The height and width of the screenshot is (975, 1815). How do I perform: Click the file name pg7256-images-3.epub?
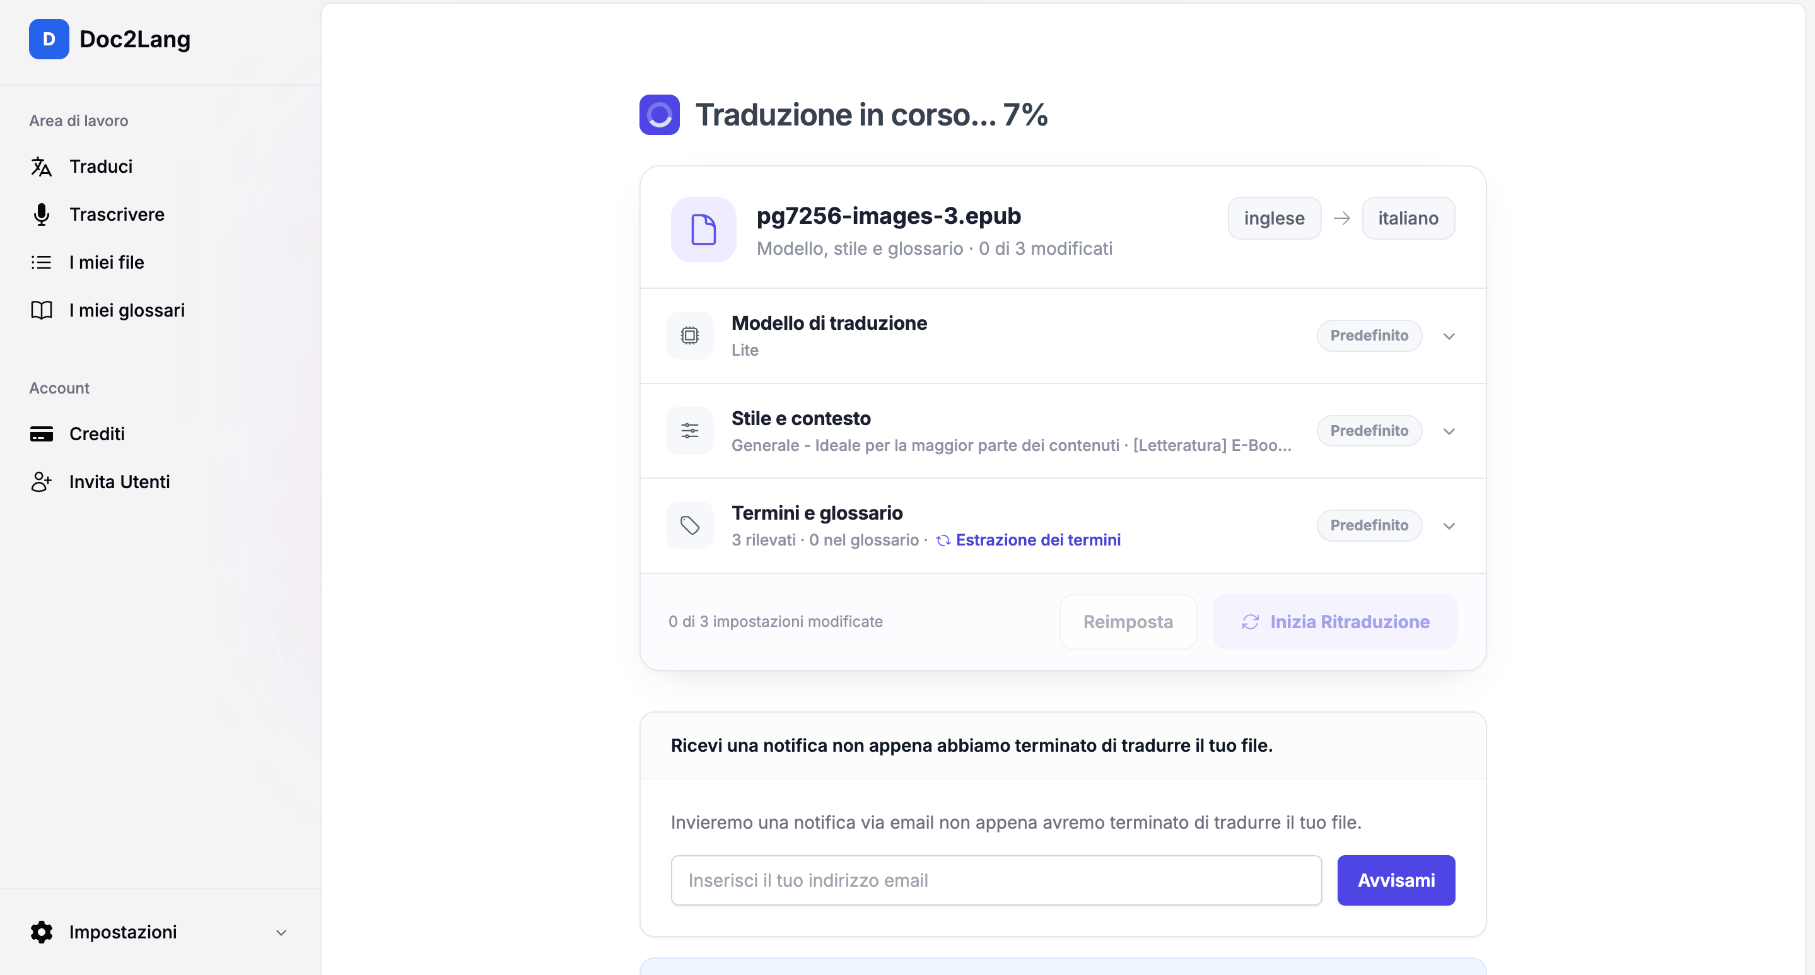(889, 216)
